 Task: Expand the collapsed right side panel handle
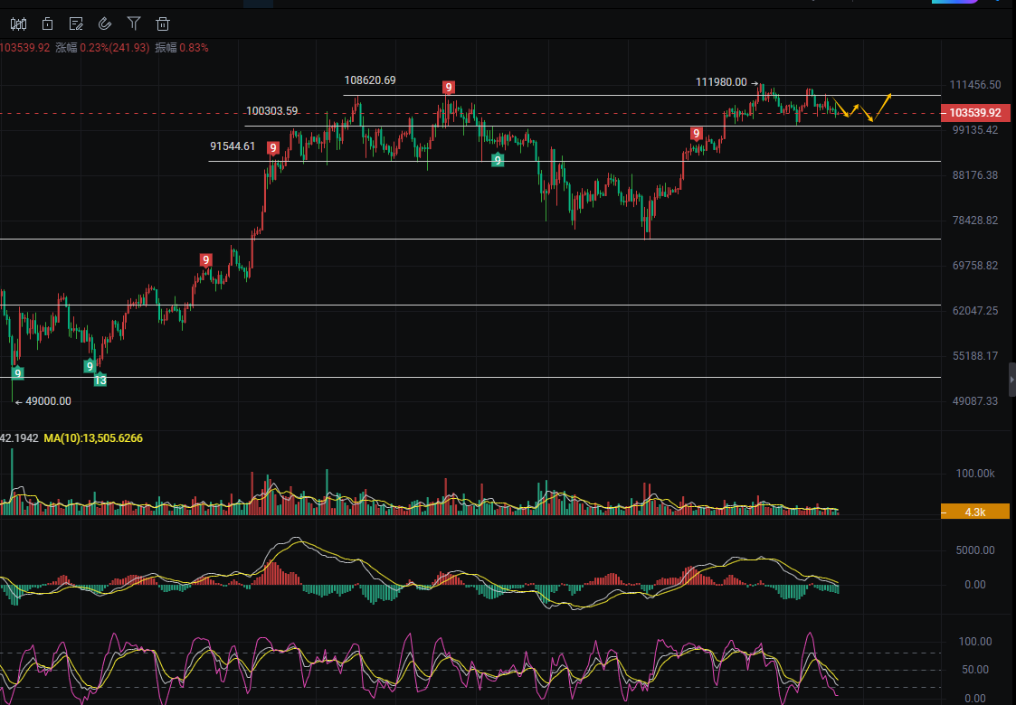coord(1012,380)
